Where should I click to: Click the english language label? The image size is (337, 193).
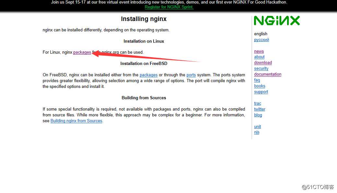point(261,34)
